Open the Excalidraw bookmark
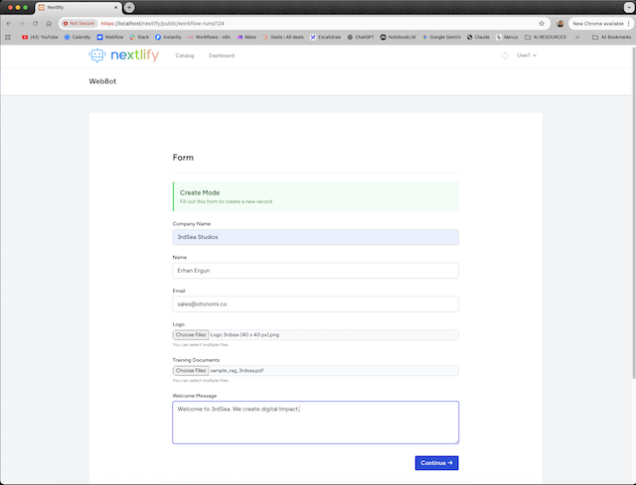 [x=325, y=37]
